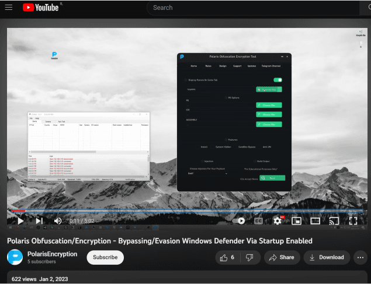
Task: Download the video
Action: [327, 257]
